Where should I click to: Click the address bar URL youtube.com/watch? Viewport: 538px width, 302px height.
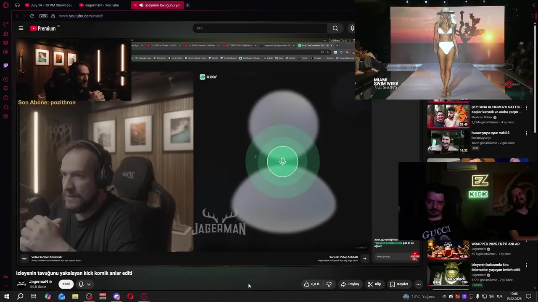(x=81, y=16)
